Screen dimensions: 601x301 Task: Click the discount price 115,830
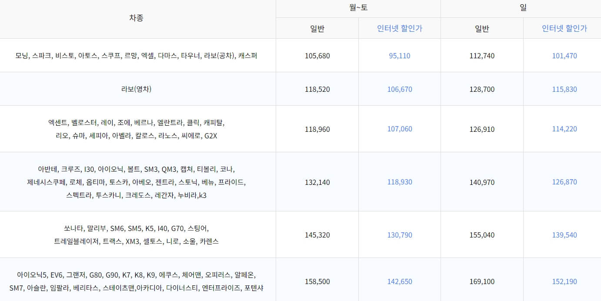(x=564, y=89)
